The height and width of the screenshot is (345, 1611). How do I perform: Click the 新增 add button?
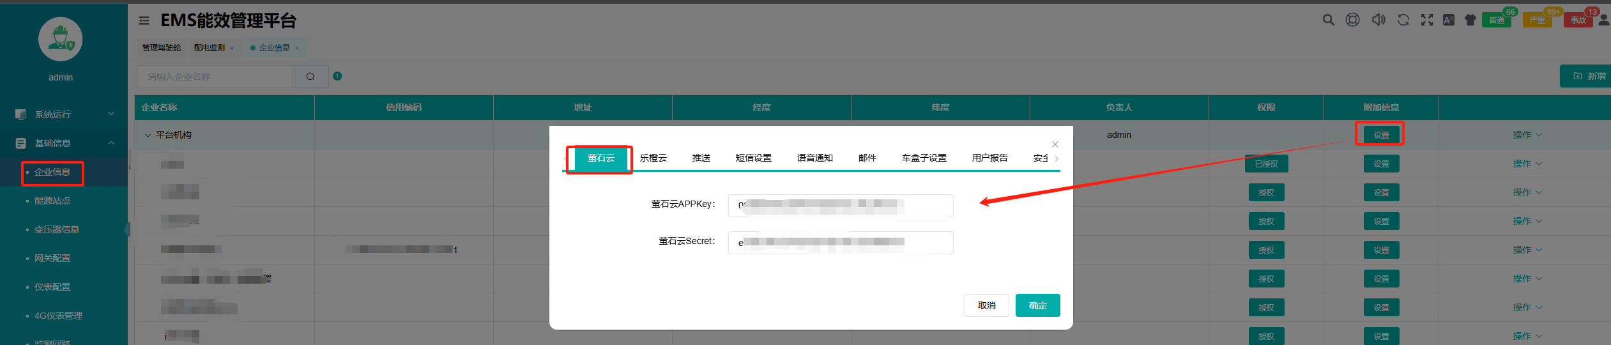click(x=1587, y=76)
